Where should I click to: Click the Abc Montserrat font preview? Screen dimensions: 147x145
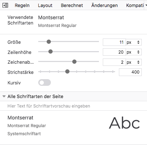point(125,123)
